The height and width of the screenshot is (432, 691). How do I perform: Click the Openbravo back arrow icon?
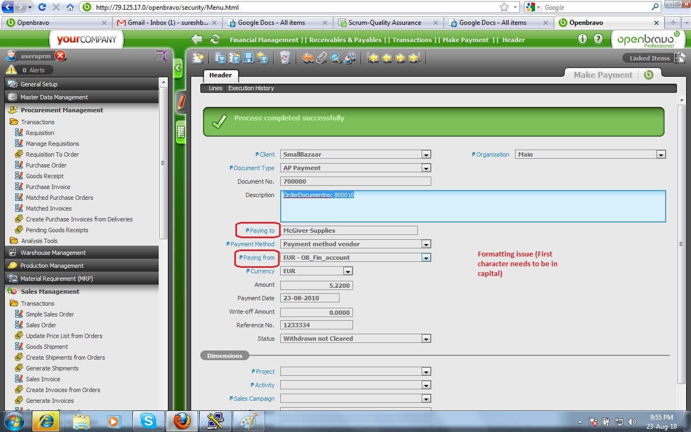pyautogui.click(x=197, y=39)
